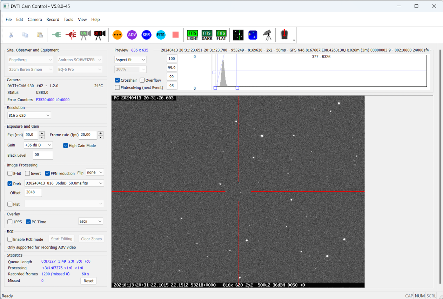The width and height of the screenshot is (443, 299).
Task: Open the Aspect fit dropdown
Action: [130, 60]
